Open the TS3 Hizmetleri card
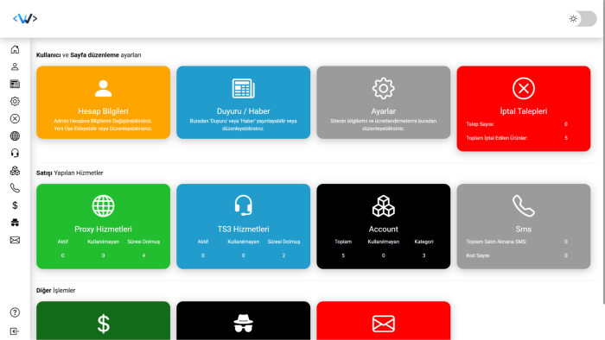The width and height of the screenshot is (605, 340). [243, 226]
